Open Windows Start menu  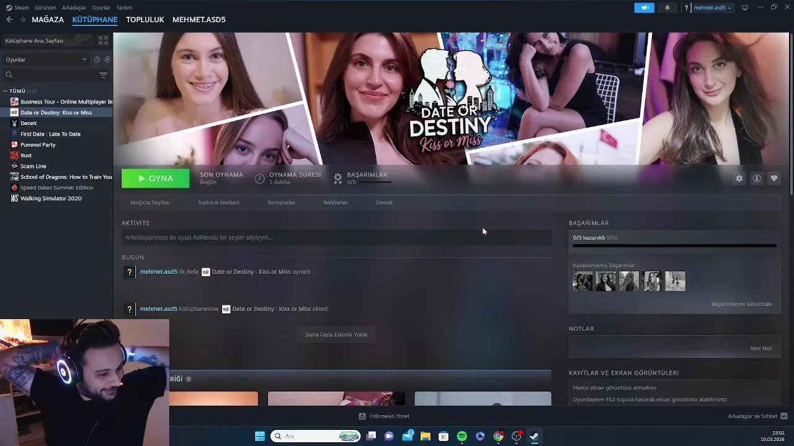(x=260, y=436)
